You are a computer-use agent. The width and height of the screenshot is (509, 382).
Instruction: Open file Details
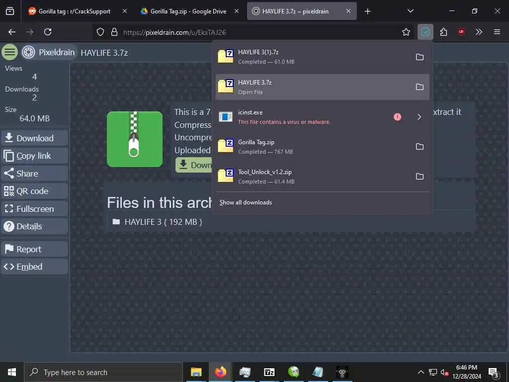coord(35,226)
